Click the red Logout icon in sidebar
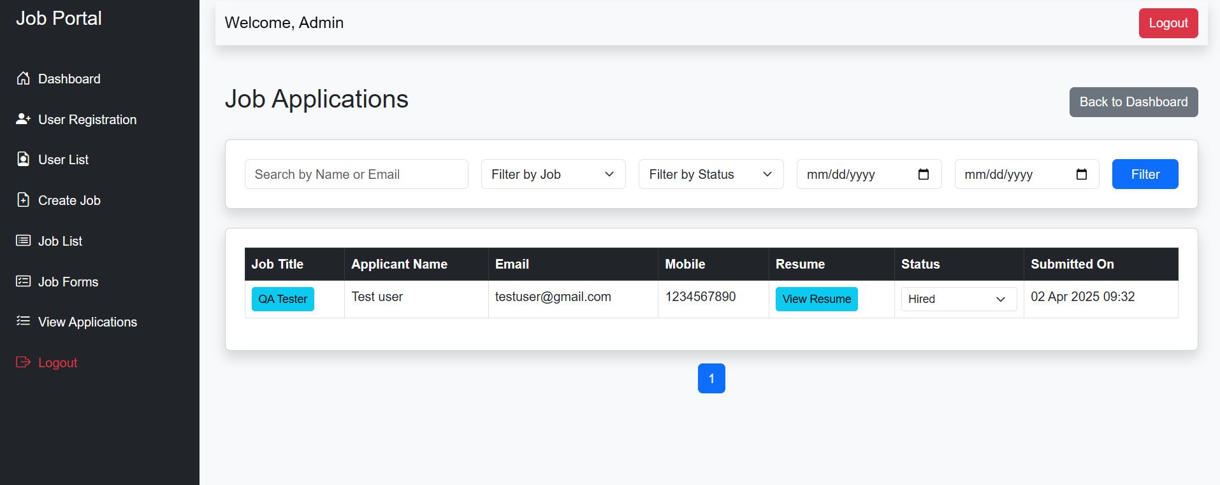Image resolution: width=1220 pixels, height=485 pixels. coord(23,362)
